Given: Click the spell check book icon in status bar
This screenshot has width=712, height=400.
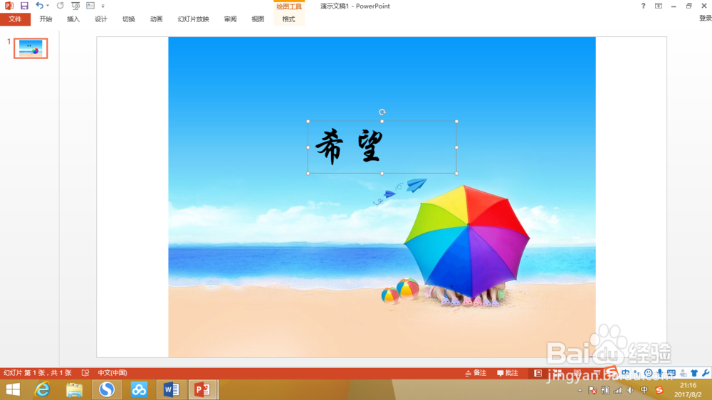Looking at the screenshot, I should [85, 373].
